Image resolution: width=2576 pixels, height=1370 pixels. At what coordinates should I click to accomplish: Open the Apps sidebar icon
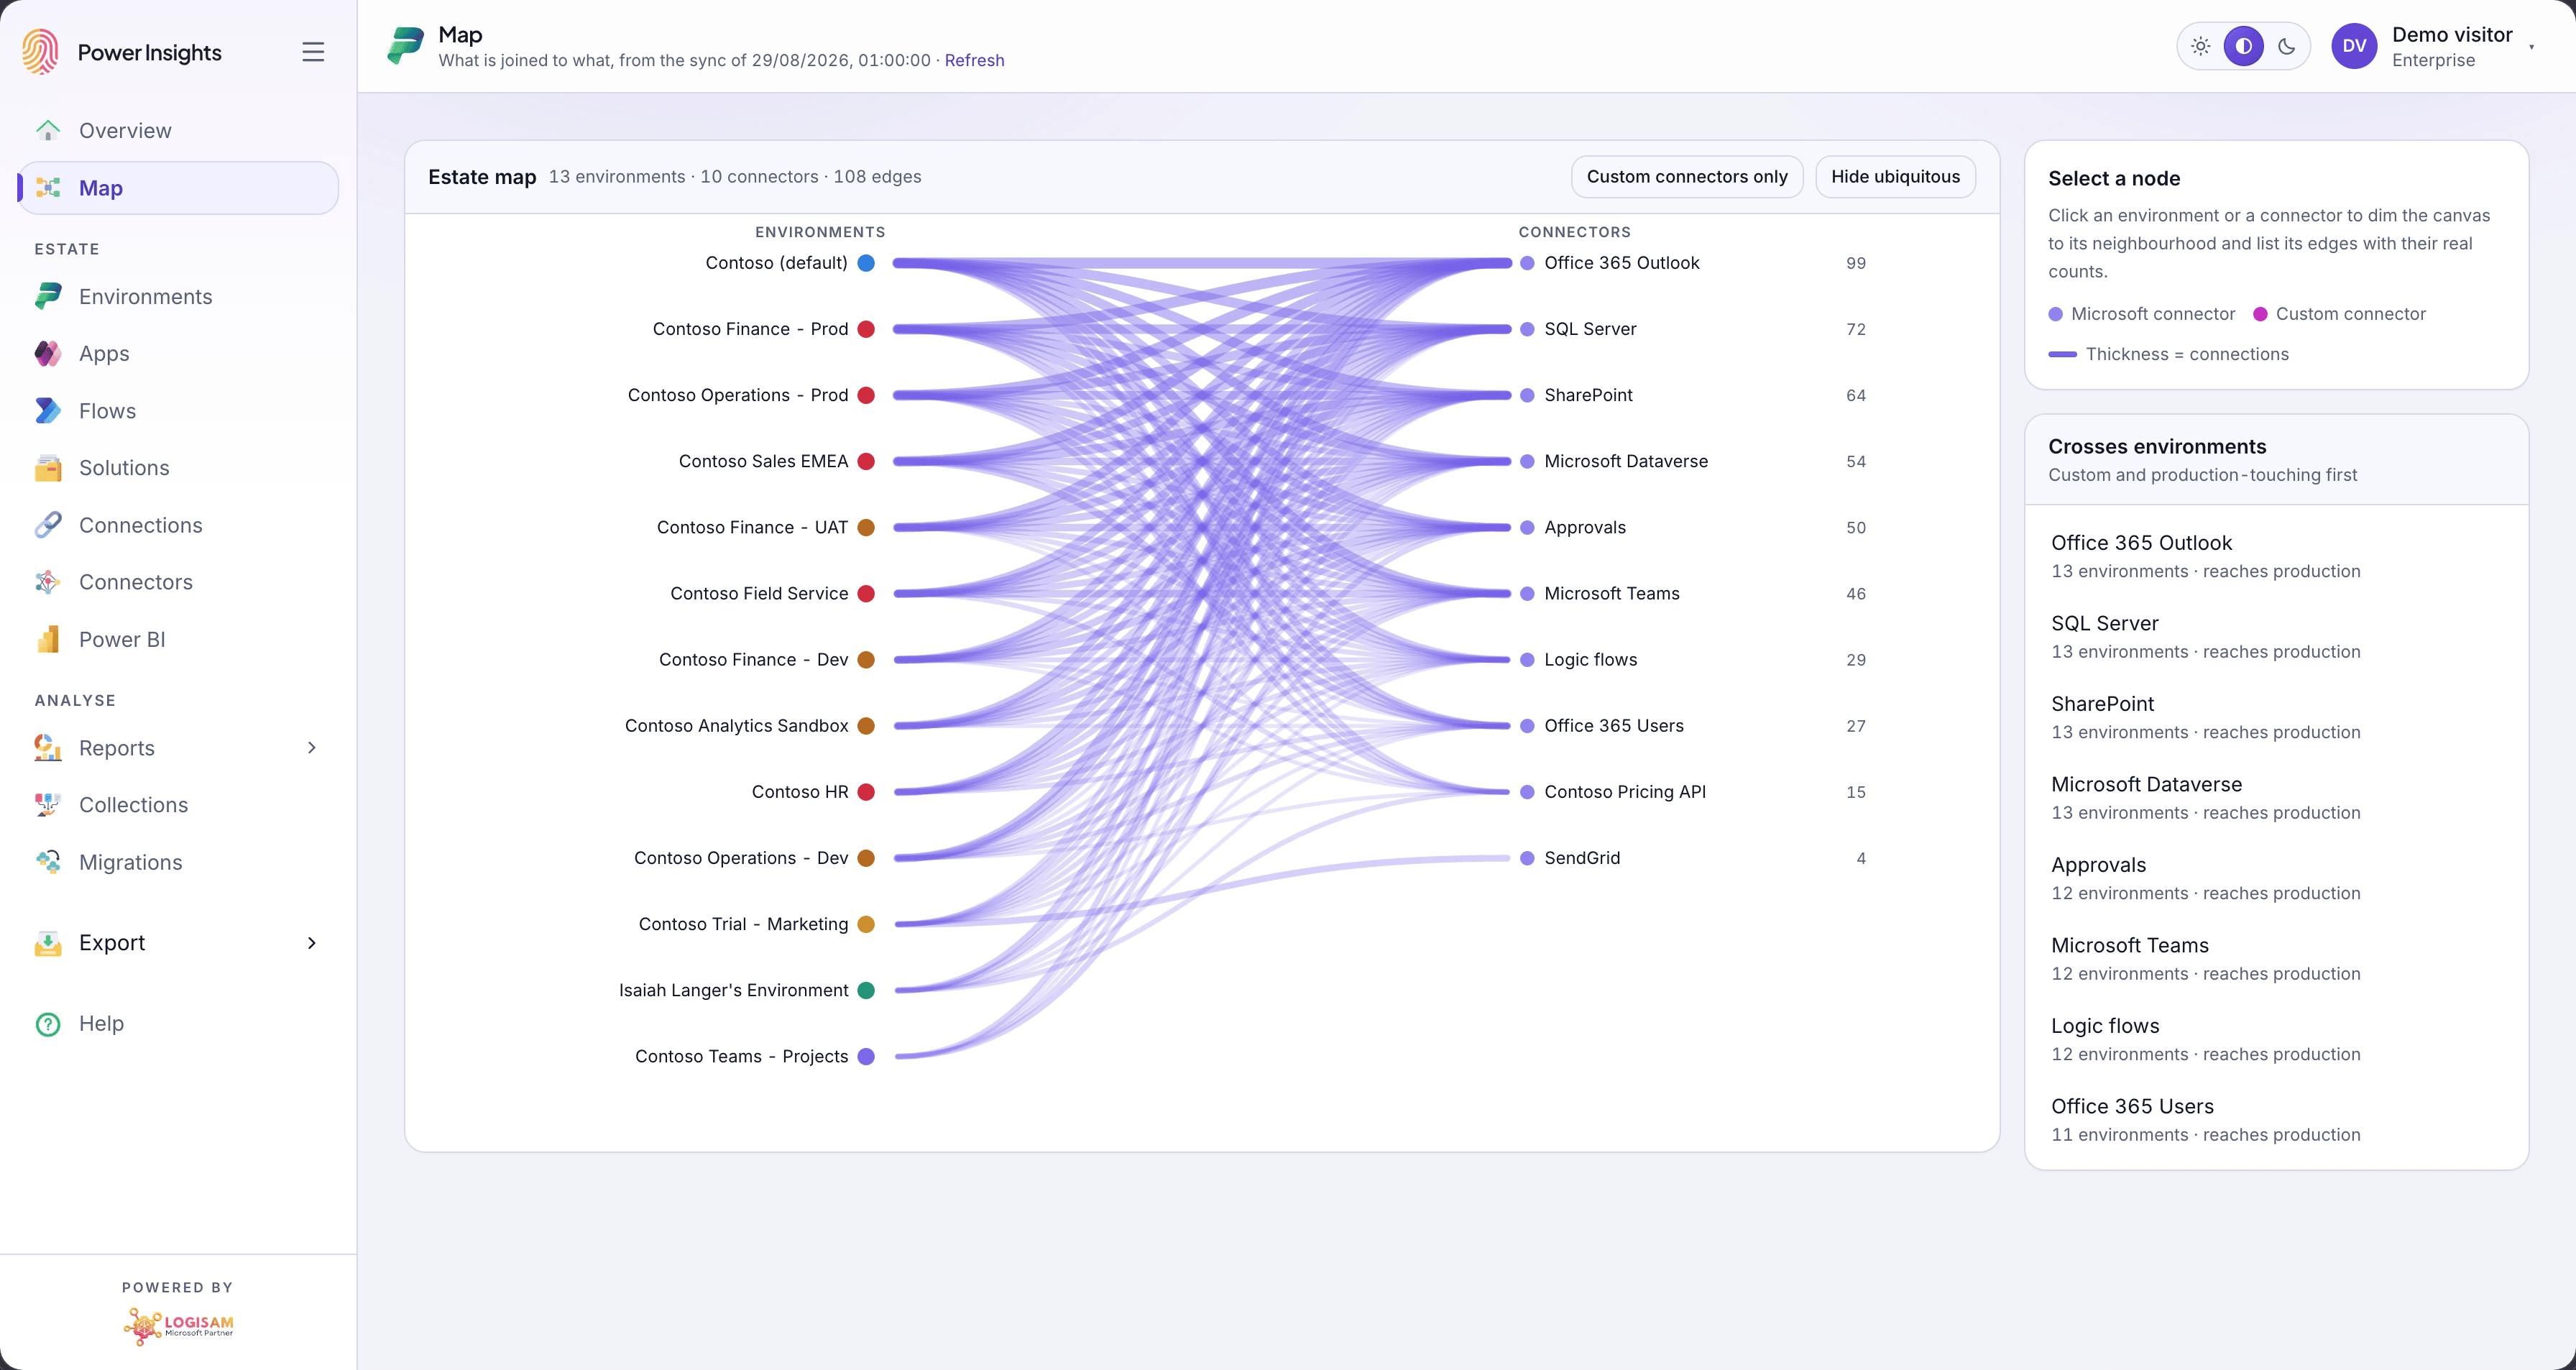pyautogui.click(x=48, y=353)
